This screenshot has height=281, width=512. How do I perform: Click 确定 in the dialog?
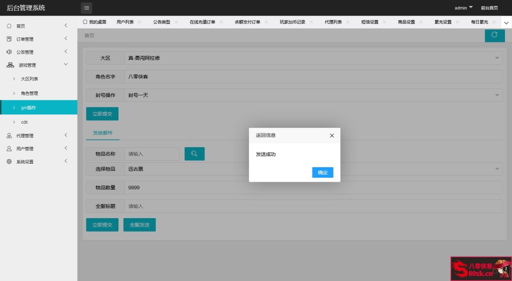(x=322, y=173)
